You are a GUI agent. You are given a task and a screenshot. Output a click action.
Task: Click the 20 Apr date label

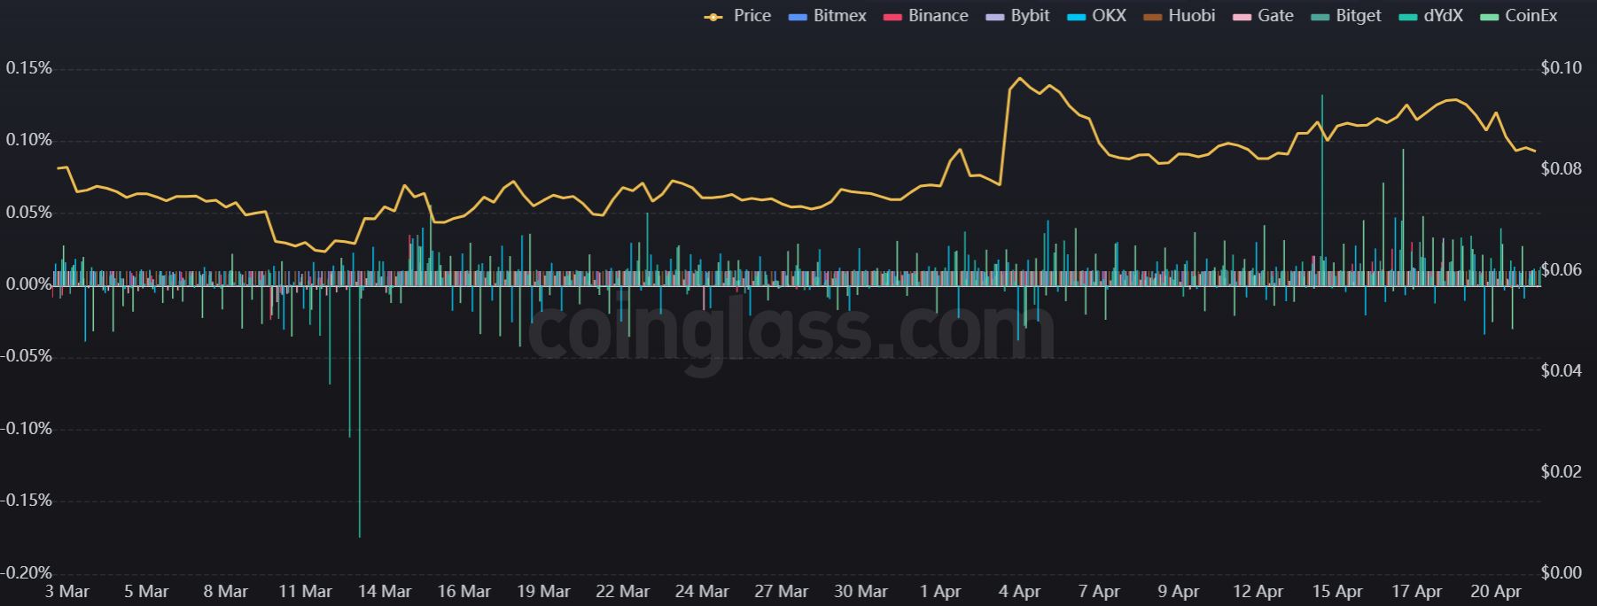click(1496, 591)
